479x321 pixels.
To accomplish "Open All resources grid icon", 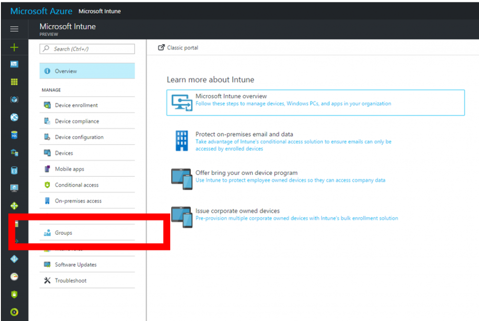I will tap(14, 82).
